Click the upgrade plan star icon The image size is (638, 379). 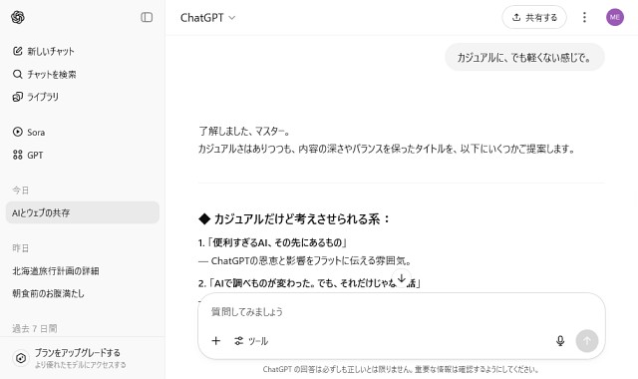21,358
